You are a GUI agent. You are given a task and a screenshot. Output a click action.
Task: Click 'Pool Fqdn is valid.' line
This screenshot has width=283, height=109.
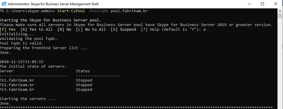pyautogui.click(x=22, y=43)
